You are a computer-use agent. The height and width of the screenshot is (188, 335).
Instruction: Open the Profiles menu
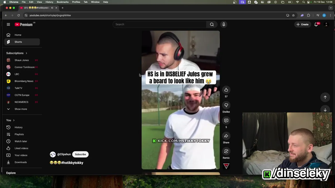(x=76, y=2)
